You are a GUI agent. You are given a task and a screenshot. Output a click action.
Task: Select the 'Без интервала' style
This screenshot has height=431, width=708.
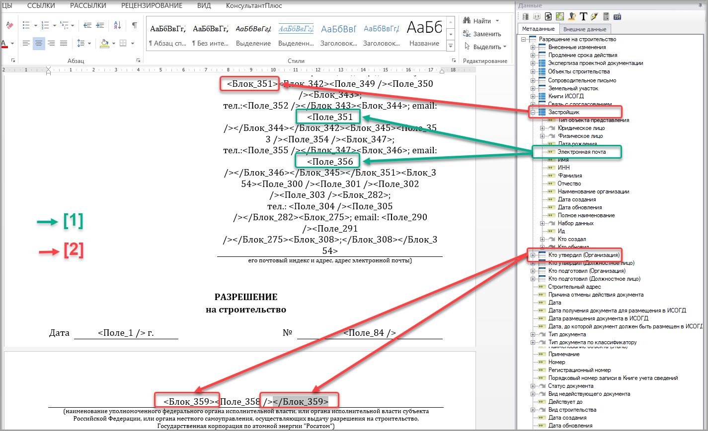(x=211, y=34)
